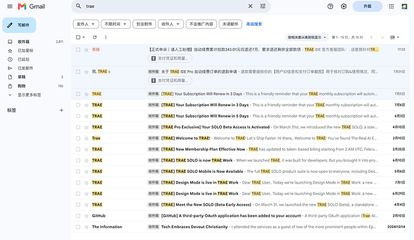Star the SOLO Beta Access Is Activated email
Screen dimensions: 414x240
pos(86,127)
